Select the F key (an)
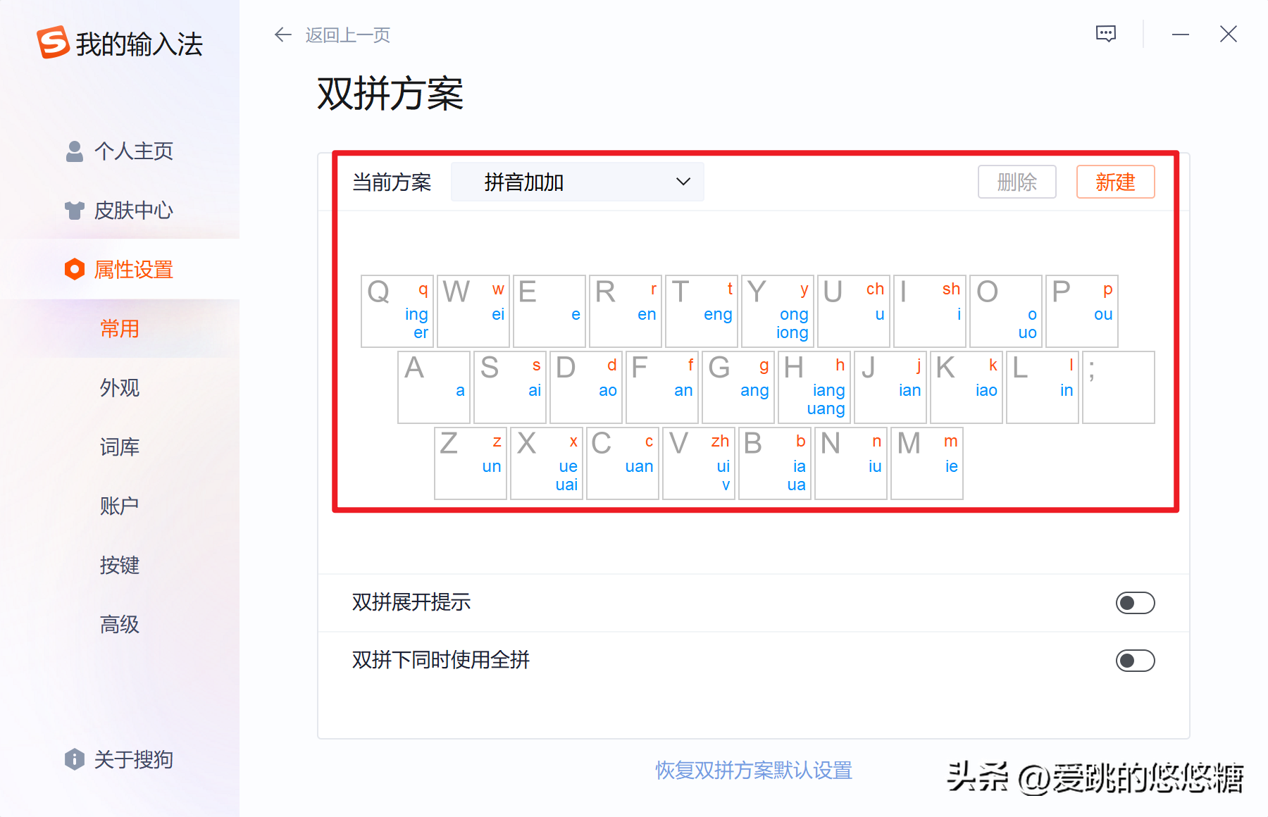Screen dimensions: 1268x817 [662, 387]
